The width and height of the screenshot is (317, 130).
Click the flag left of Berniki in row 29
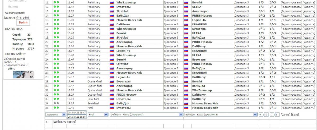tap(186, 82)
